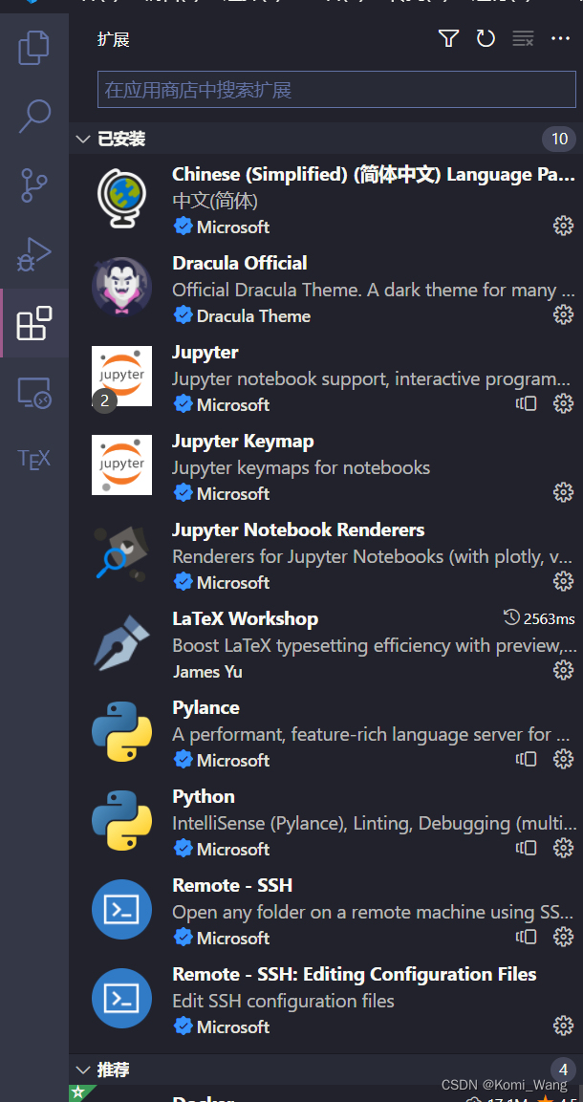This screenshot has width=583, height=1102.
Task: Open manage gear for Remote - SSH
Action: click(563, 937)
